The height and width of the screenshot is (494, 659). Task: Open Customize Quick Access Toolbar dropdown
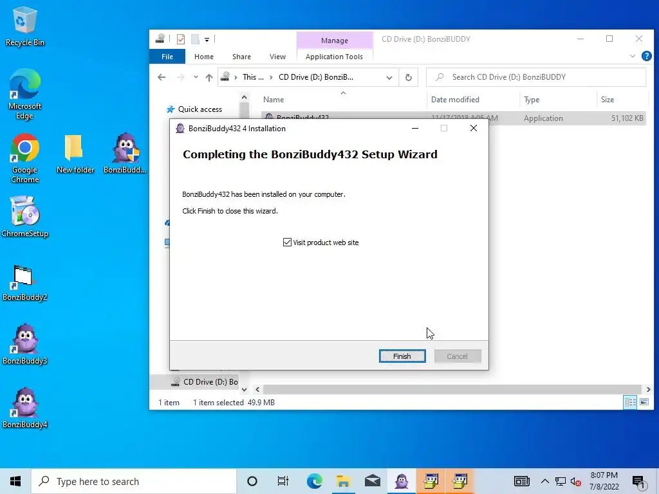point(207,40)
